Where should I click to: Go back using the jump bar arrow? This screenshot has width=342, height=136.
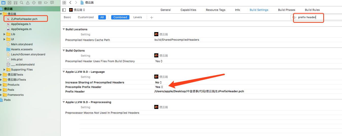point(70,3)
